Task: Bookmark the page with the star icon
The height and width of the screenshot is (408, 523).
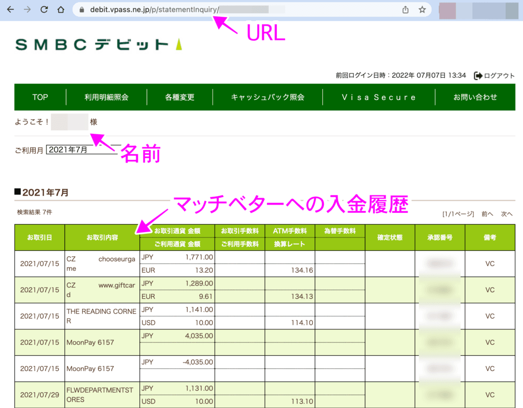Action: pos(422,10)
